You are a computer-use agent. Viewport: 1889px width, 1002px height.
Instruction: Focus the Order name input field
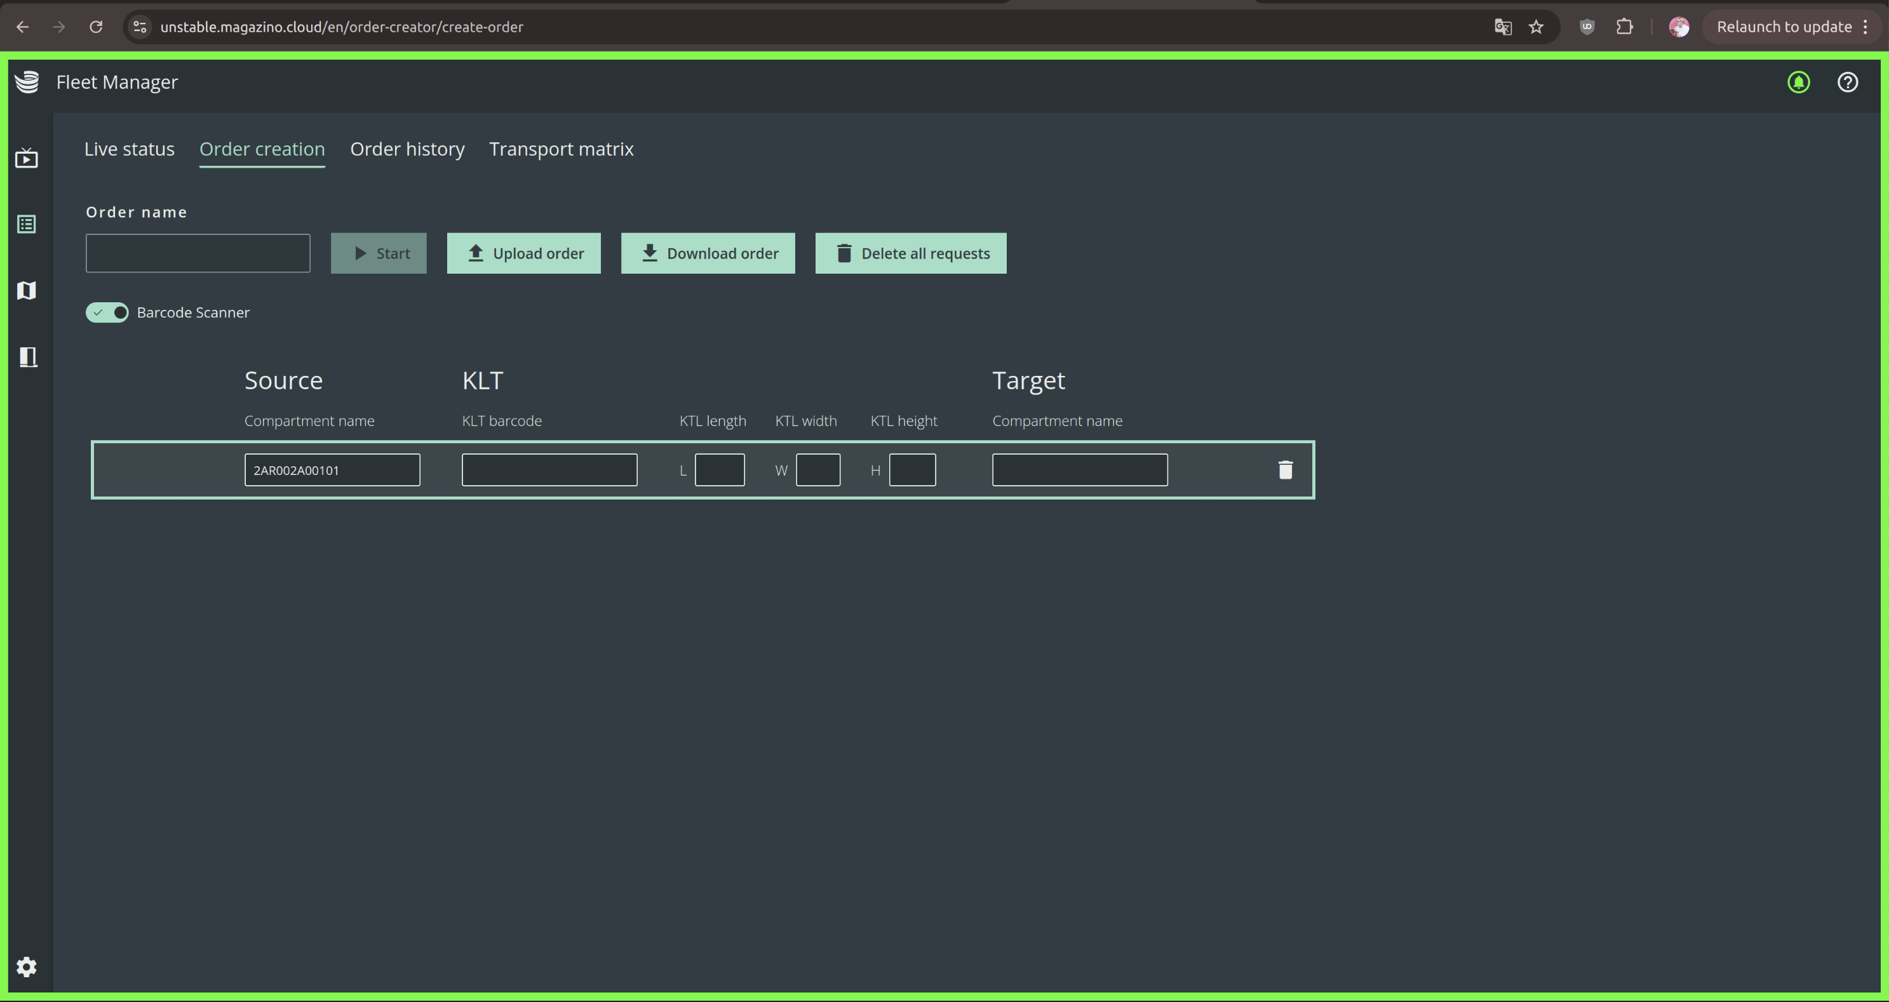pos(198,253)
